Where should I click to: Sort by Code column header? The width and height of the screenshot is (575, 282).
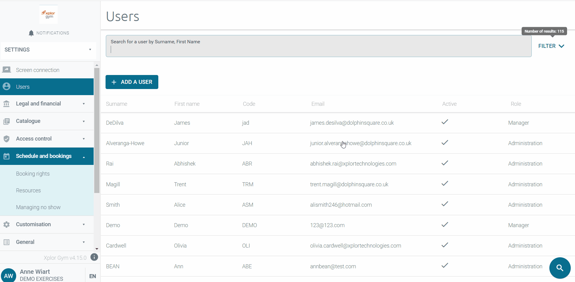point(249,104)
